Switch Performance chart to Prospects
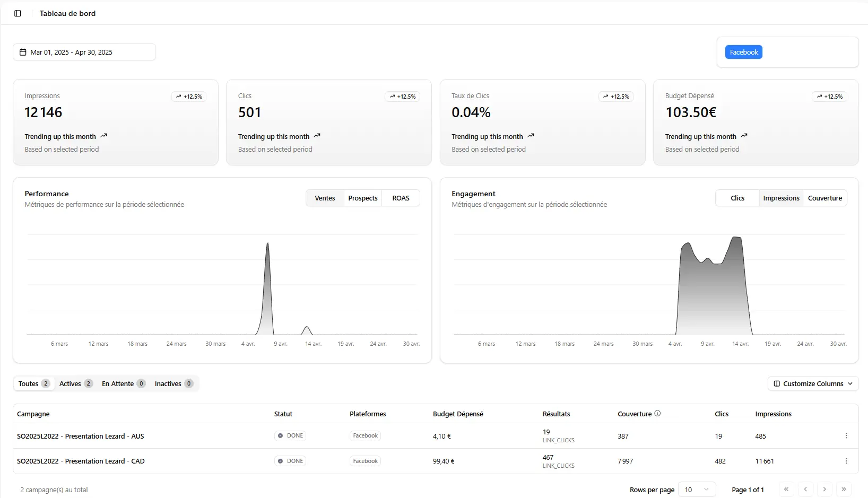This screenshot has width=868, height=498. (363, 198)
